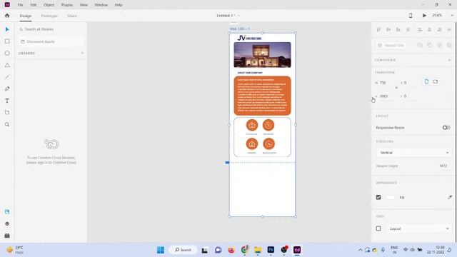Viewport: 457px width, 257px height.
Task: Go to the Home screen
Action: pos(7,16)
